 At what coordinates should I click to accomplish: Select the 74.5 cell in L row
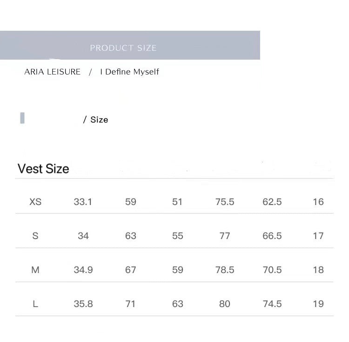coord(272,304)
